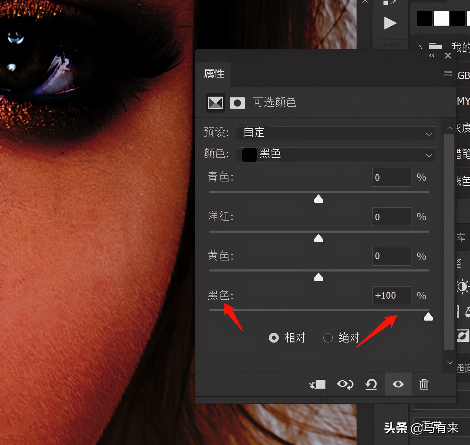The width and height of the screenshot is (470, 445).
Task: Collapse the Properties panel with the double-arrow
Action: [x=432, y=56]
